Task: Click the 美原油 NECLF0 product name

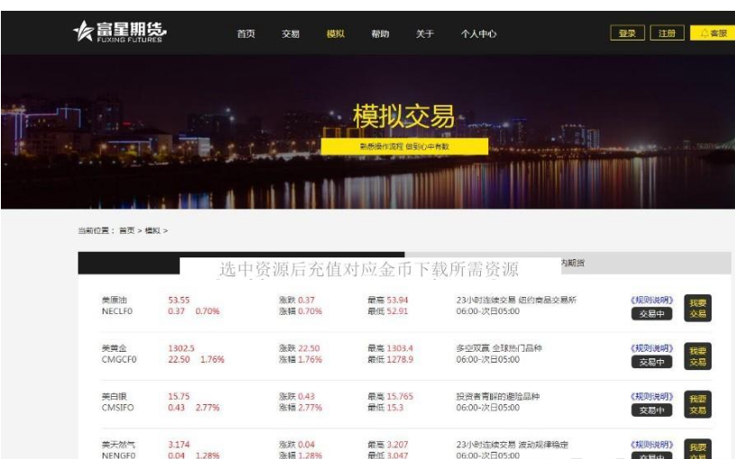Action: pyautogui.click(x=117, y=305)
